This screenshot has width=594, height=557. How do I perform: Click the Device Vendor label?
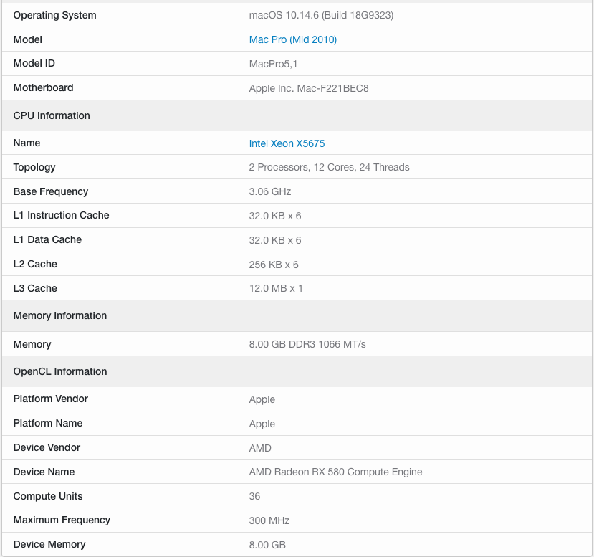point(47,447)
